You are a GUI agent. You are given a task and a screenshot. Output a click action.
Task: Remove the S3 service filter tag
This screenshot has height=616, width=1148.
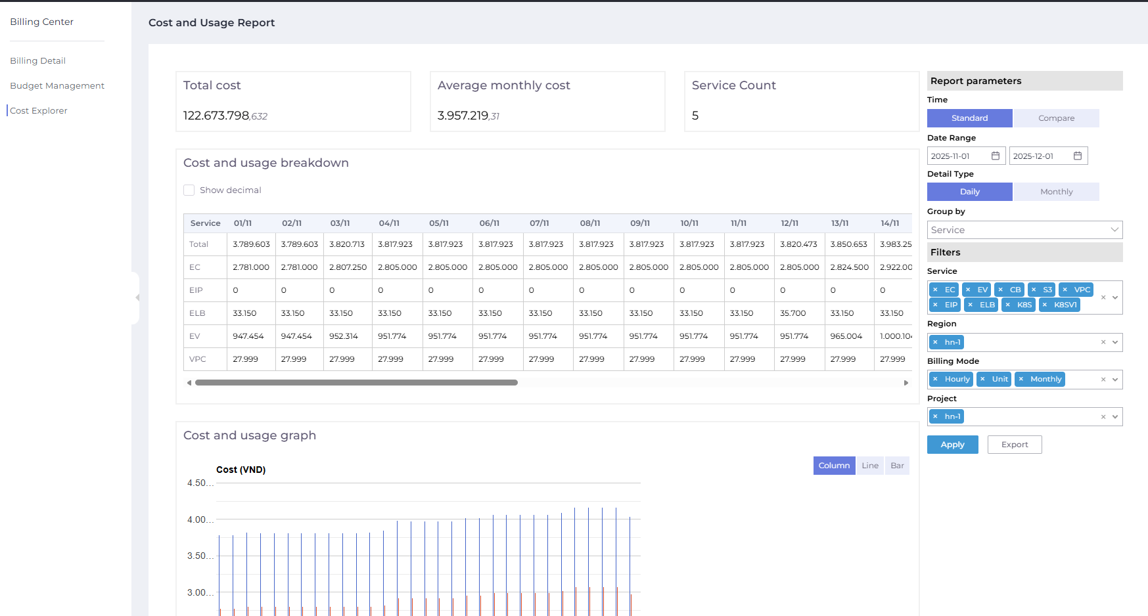pos(1034,290)
